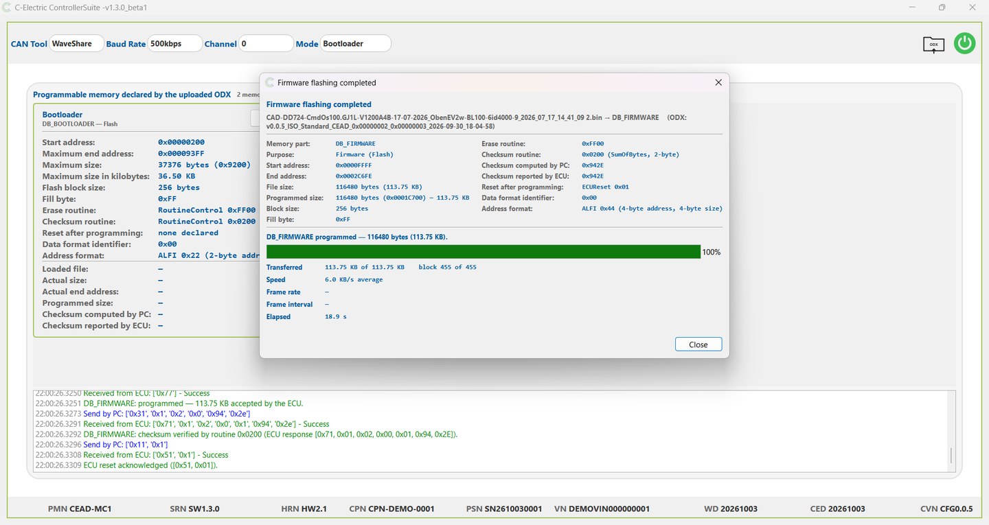Open the Channel 0 selector

click(266, 43)
